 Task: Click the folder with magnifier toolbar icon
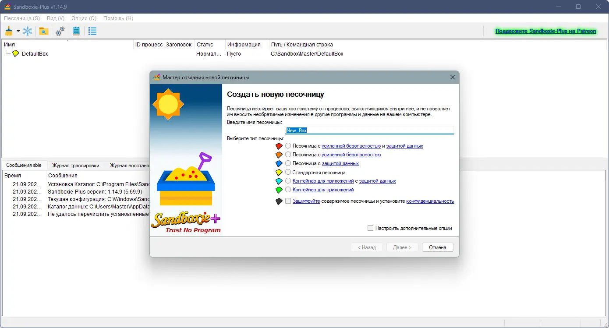[43, 31]
